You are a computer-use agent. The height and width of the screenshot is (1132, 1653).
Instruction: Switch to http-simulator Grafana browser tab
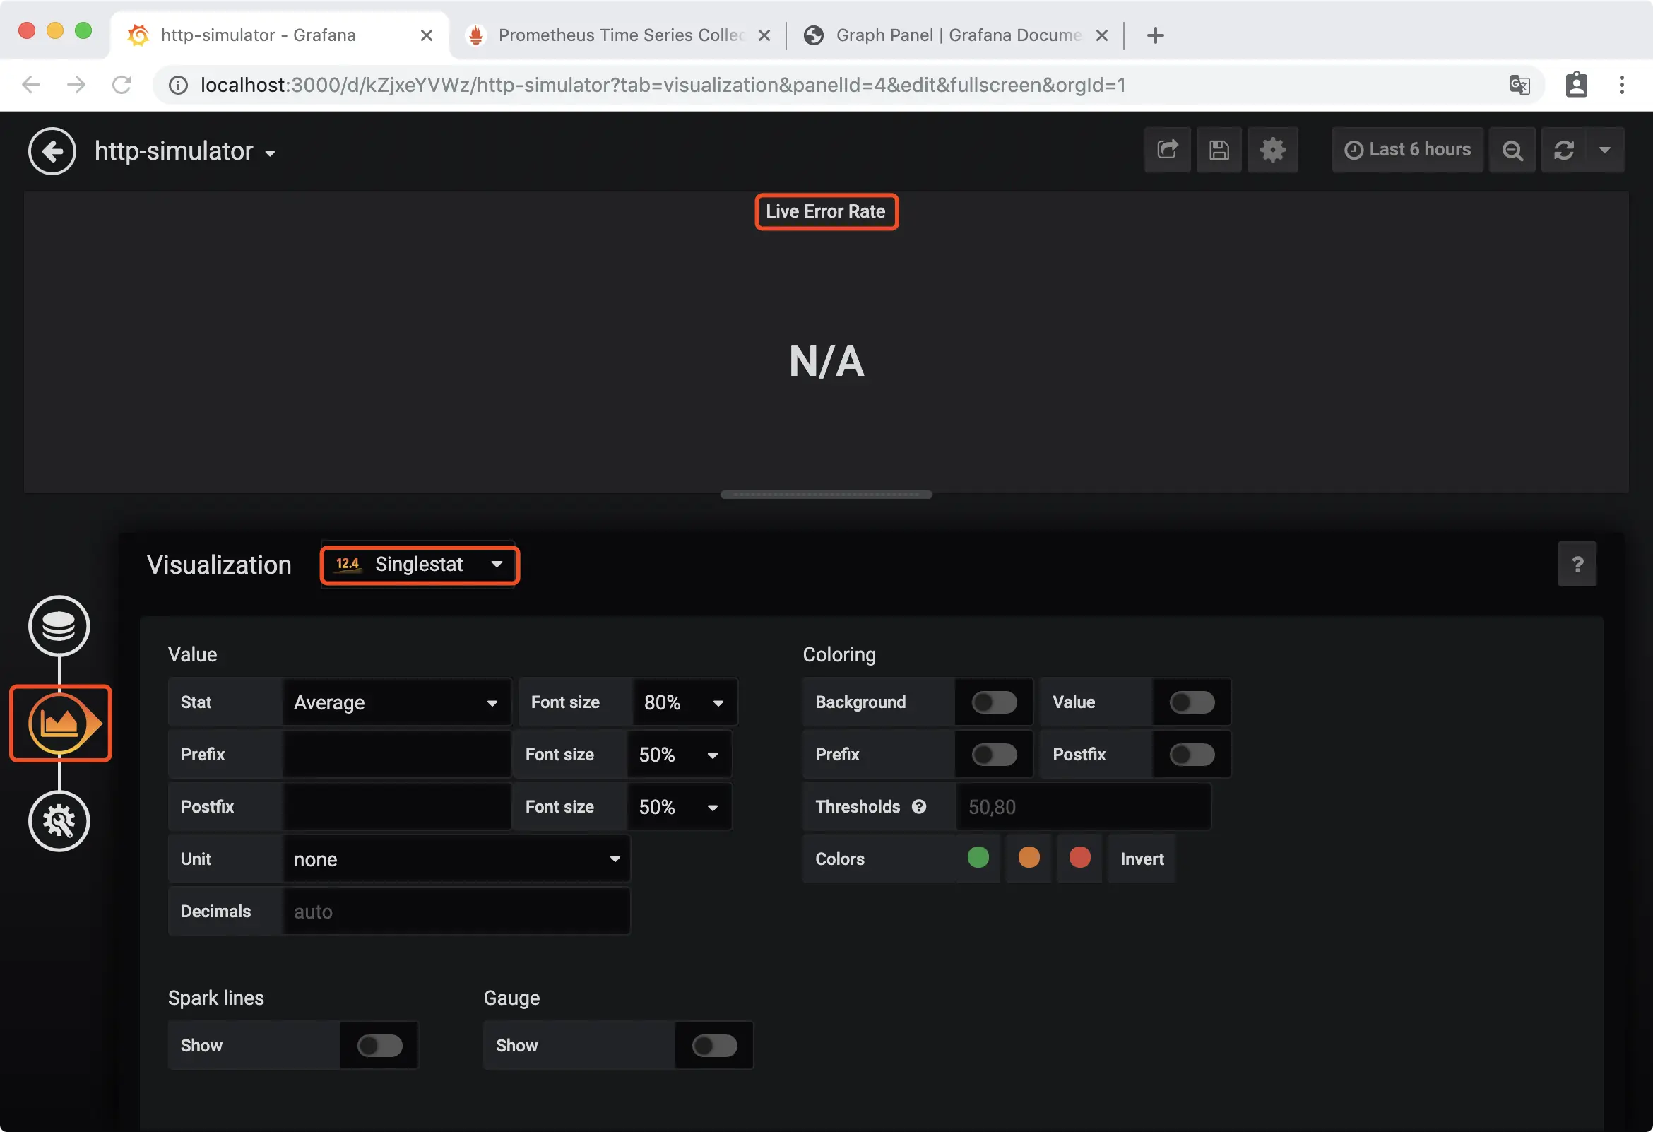tap(280, 35)
